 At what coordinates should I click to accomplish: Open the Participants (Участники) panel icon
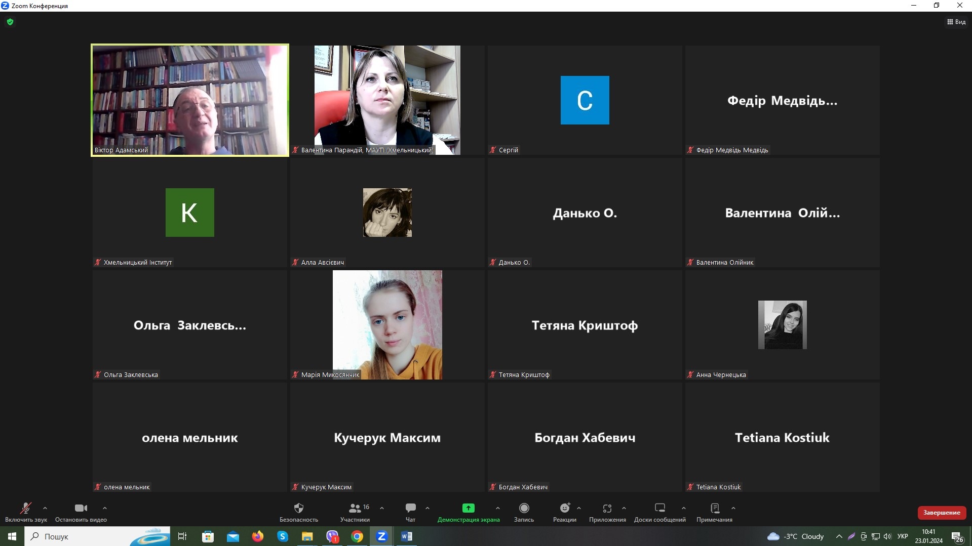coord(355,508)
